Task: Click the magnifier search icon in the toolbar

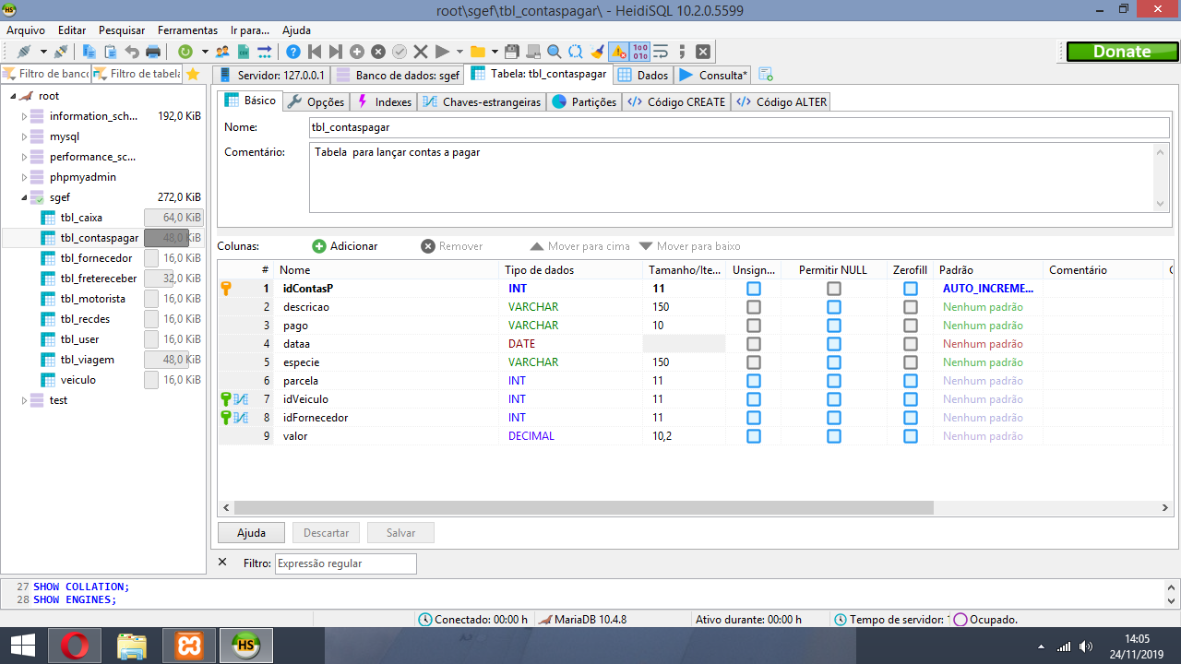Action: 555,52
